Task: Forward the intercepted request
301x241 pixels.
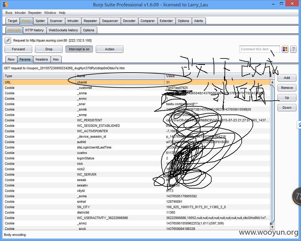Action: (x=18, y=49)
